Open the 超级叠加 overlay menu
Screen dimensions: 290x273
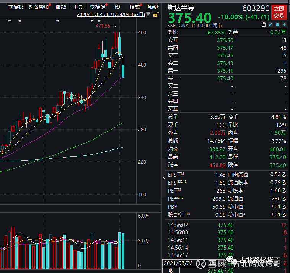pyautogui.click(x=39, y=7)
